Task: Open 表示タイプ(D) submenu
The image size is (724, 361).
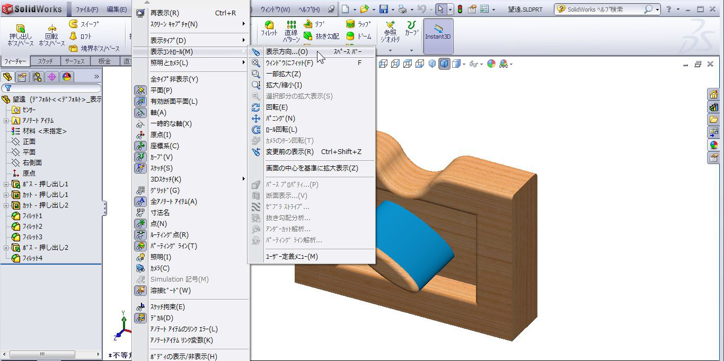Action: [x=191, y=41]
